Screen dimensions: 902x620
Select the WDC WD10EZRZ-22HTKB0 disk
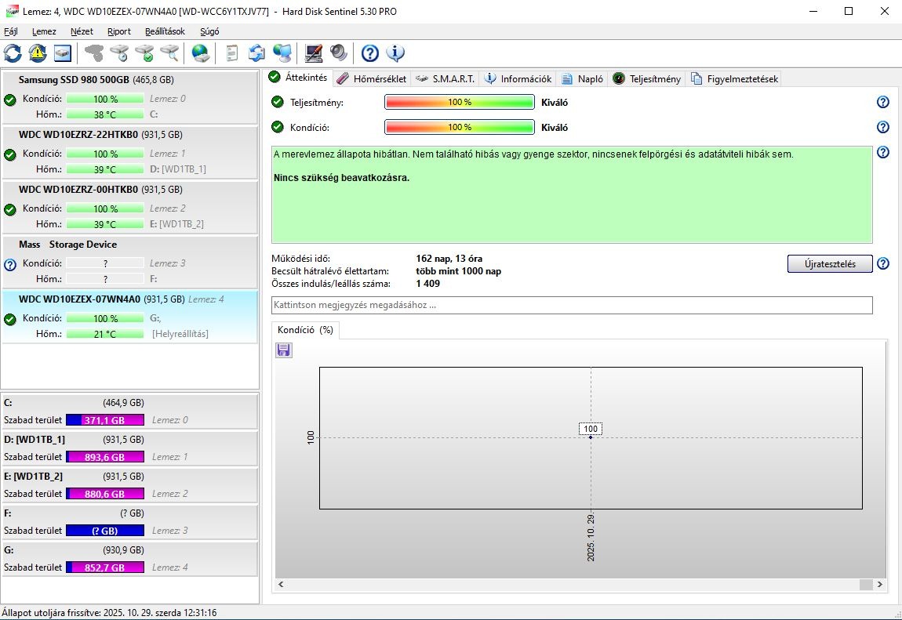tap(130, 152)
